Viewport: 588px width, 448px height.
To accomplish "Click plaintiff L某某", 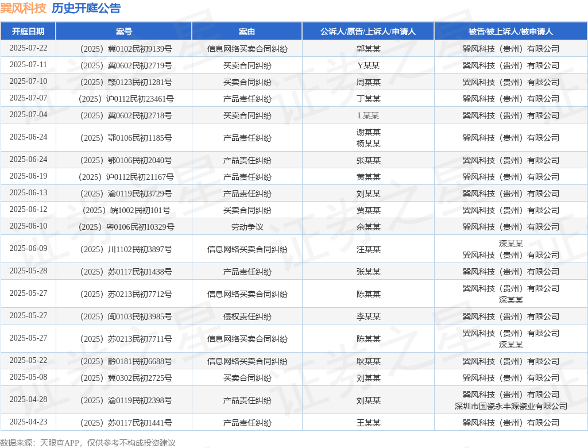I will pos(368,115).
